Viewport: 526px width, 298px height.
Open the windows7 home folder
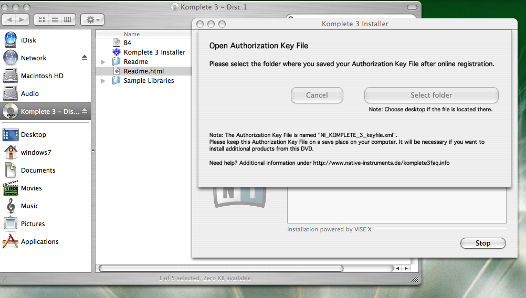(x=36, y=152)
